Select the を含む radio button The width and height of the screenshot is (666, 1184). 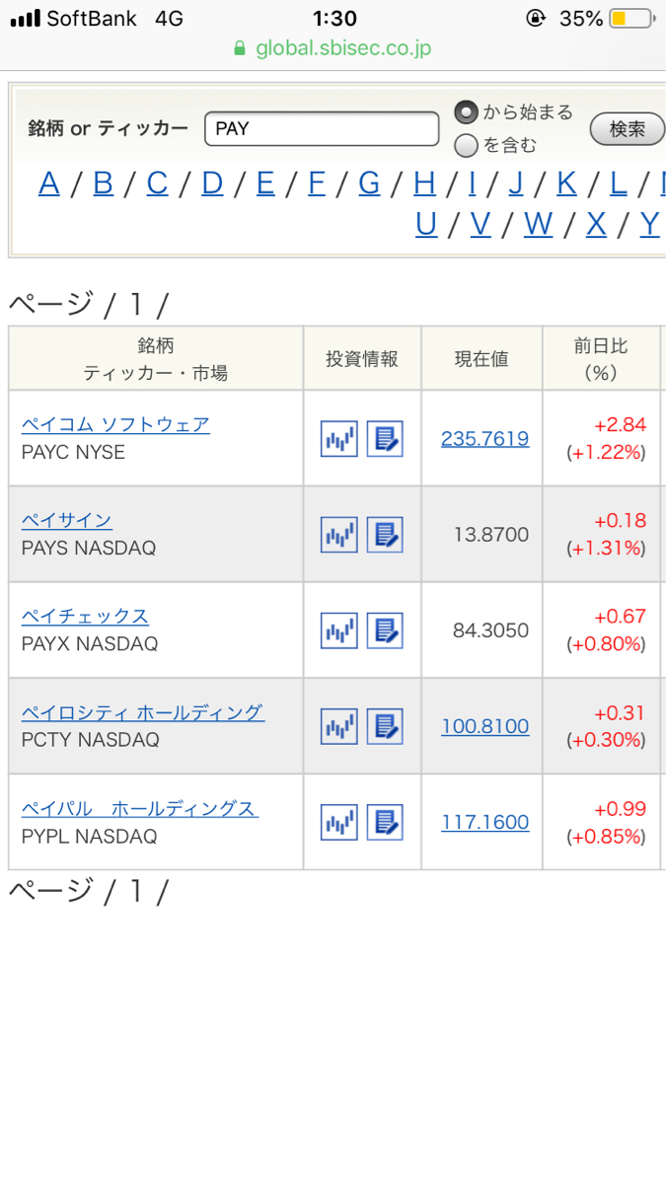coord(464,146)
